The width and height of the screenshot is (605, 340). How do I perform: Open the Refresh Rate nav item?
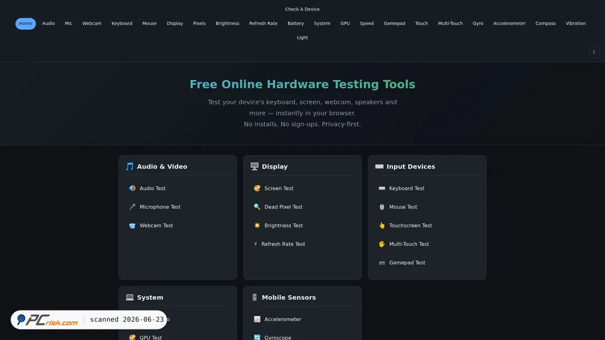click(263, 24)
